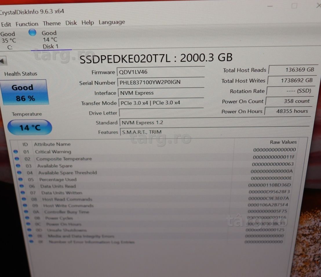The image size is (321, 277).
Task: Click the Total Host Writes value
Action: click(292, 80)
